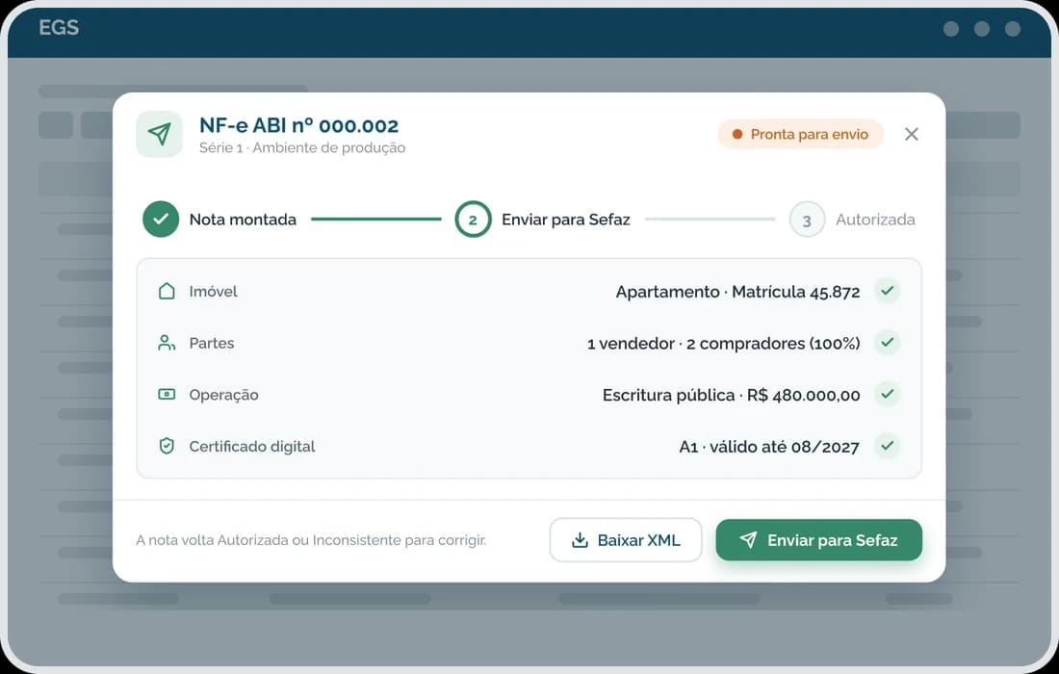Select the completed Nota montada step checkmark
Viewport: 1059px width, 674px height.
[x=161, y=219]
